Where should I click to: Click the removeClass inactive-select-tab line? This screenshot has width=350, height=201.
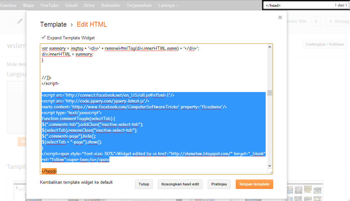(90, 130)
